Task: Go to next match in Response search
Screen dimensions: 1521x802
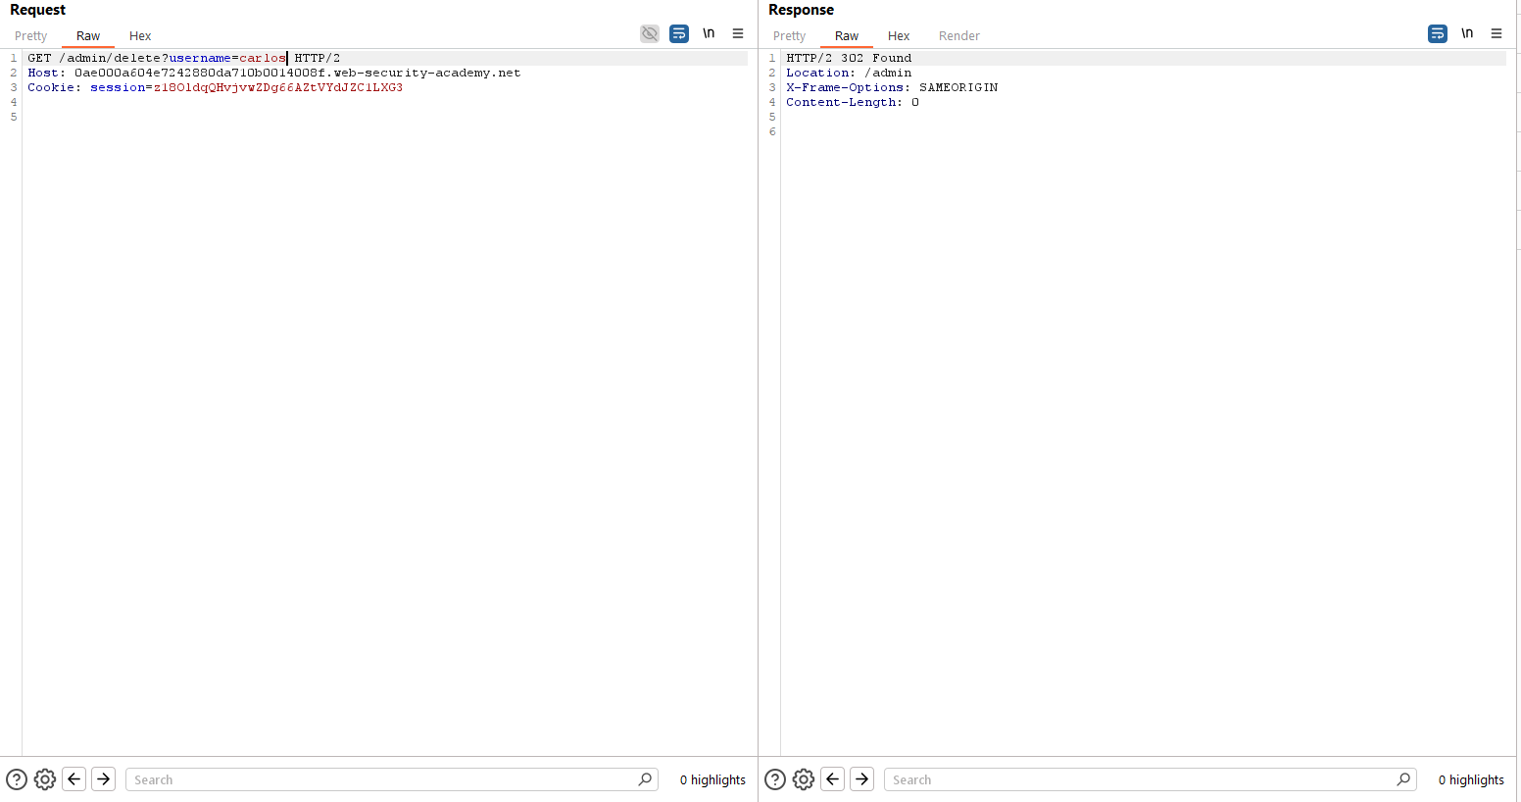Action: click(x=862, y=779)
